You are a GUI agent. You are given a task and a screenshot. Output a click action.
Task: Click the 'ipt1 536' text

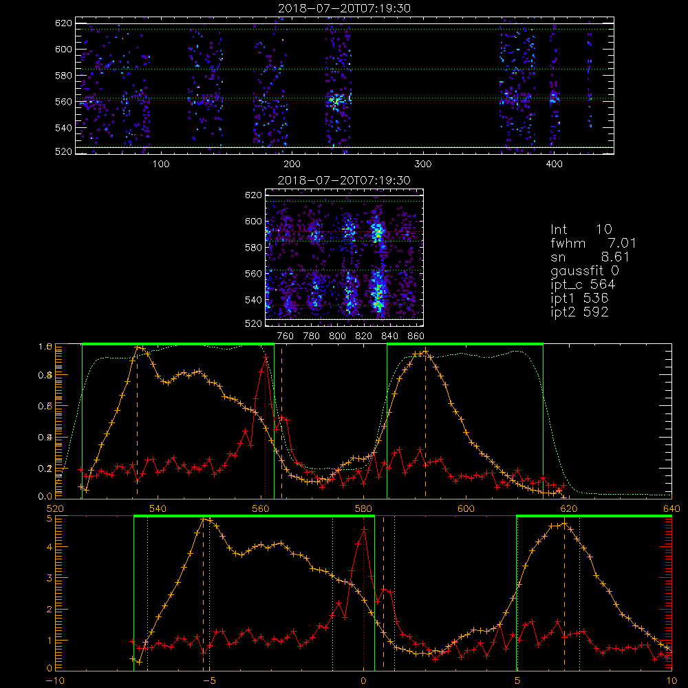point(579,299)
